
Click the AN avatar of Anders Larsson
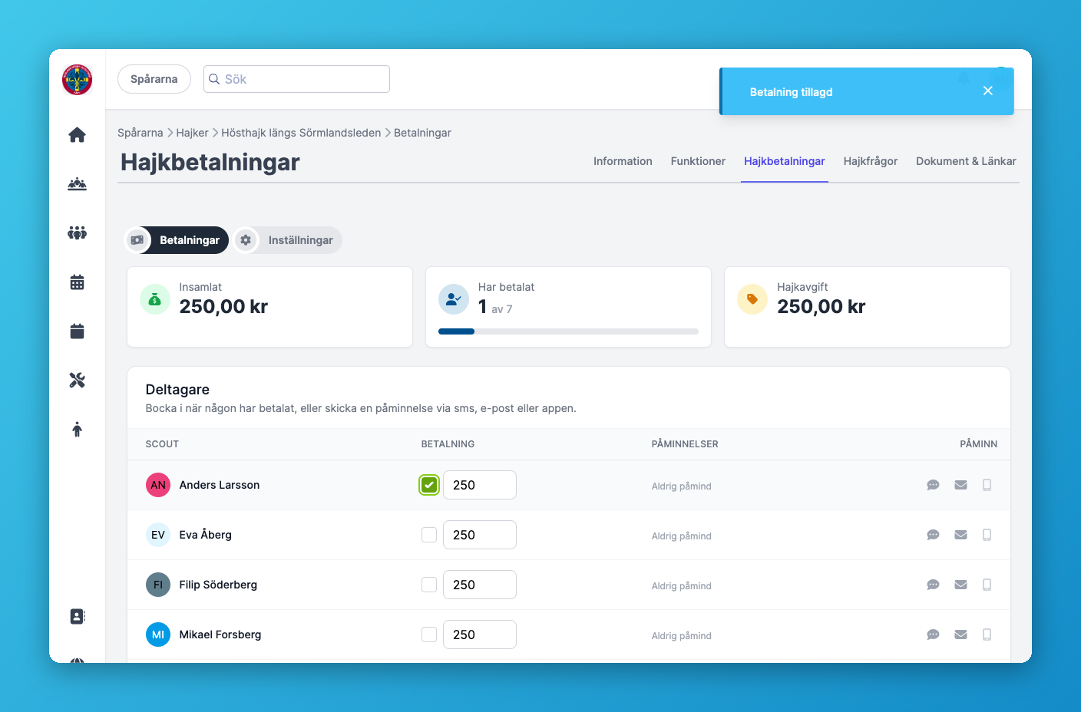(158, 485)
